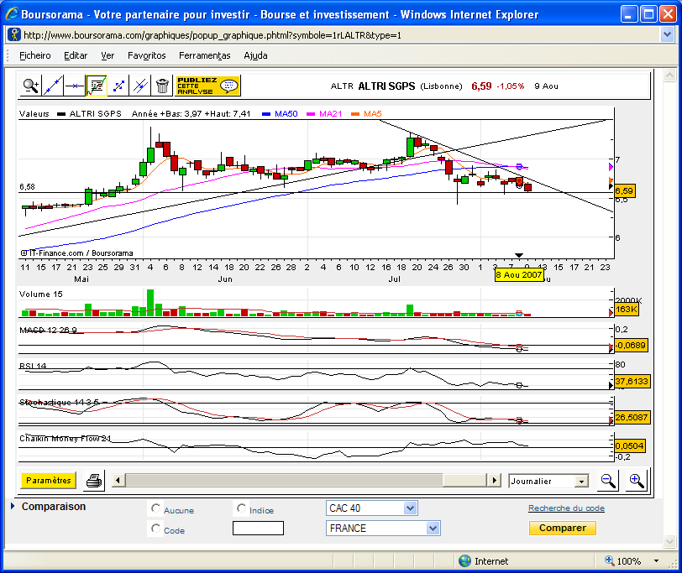Click the scroll left arrow of chart
This screenshot has width=682, height=573.
click(118, 481)
